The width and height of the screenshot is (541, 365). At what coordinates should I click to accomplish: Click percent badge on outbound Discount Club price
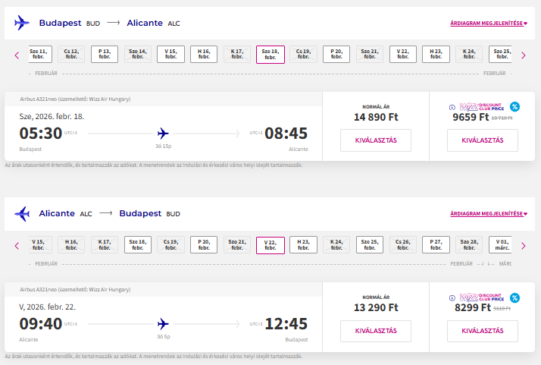pyautogui.click(x=514, y=107)
